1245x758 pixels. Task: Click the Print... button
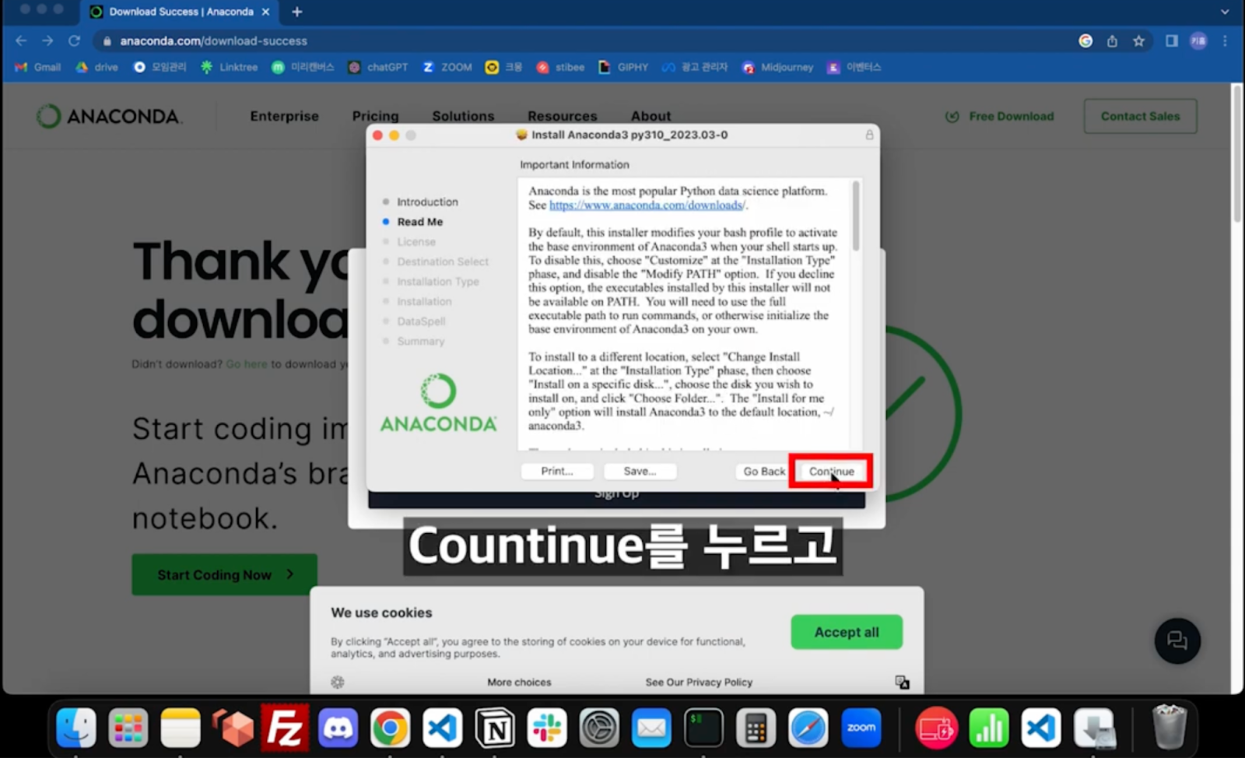pos(557,471)
